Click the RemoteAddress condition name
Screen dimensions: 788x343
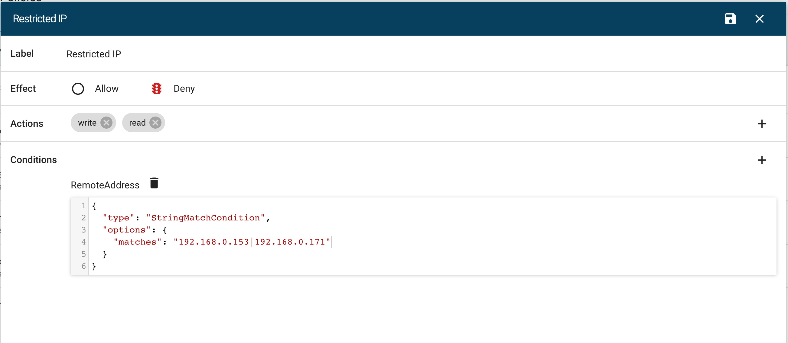click(x=105, y=185)
